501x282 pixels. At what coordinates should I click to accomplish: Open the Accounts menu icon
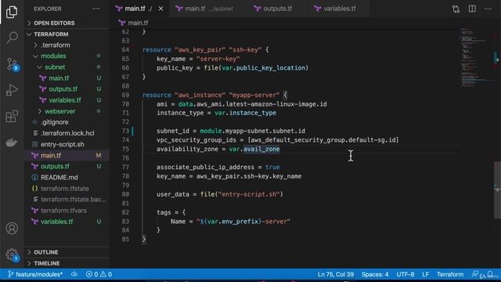pyautogui.click(x=12, y=228)
